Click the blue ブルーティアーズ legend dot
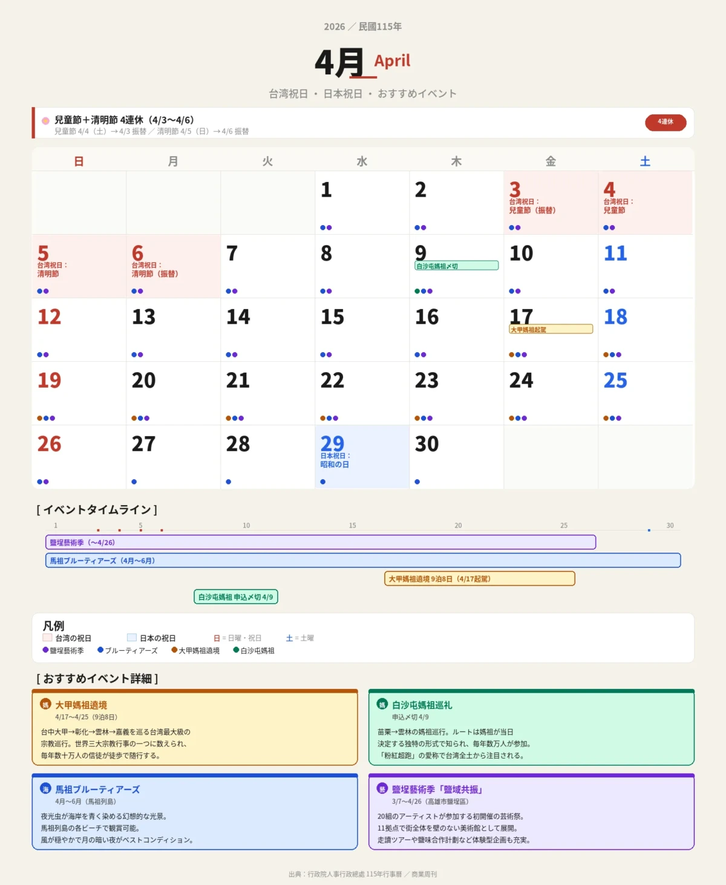The width and height of the screenshot is (726, 885). pyautogui.click(x=100, y=650)
